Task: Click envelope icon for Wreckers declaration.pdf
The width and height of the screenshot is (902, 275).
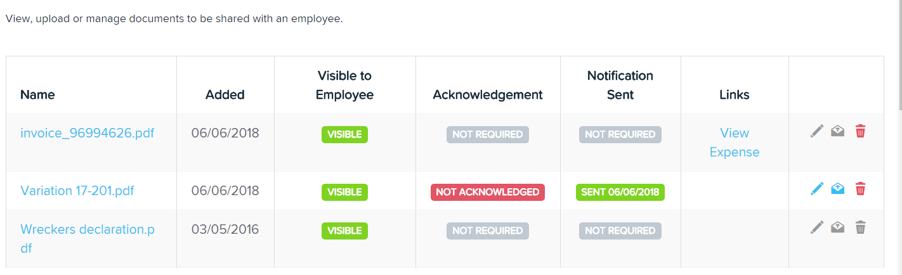Action: [x=838, y=227]
